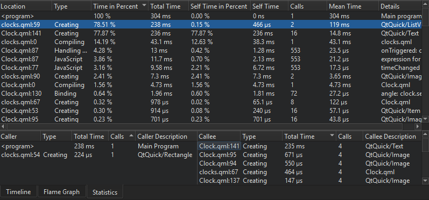Sort by Time in Percent column header

pyautogui.click(x=120, y=6)
